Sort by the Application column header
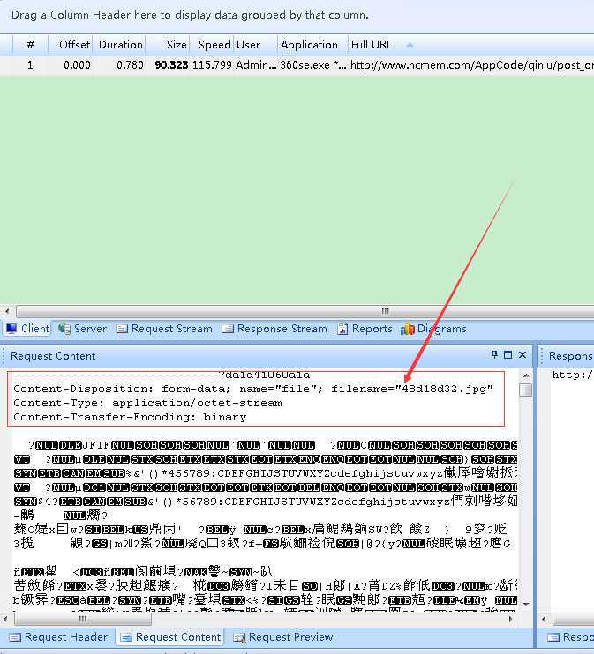Viewport: 594px width, 654px height. (312, 45)
